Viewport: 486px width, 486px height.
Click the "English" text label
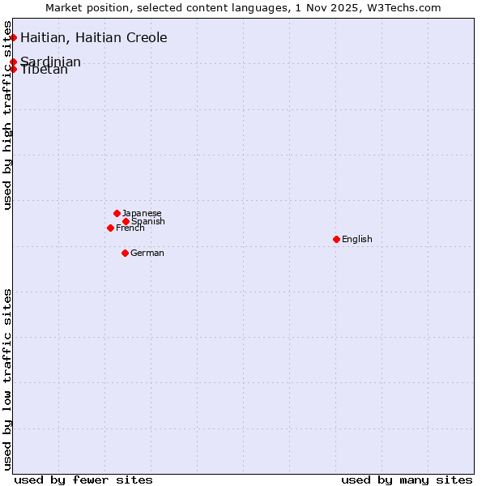point(357,239)
